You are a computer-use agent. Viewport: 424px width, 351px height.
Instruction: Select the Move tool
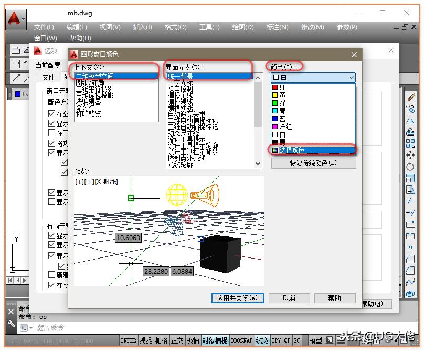410,155
